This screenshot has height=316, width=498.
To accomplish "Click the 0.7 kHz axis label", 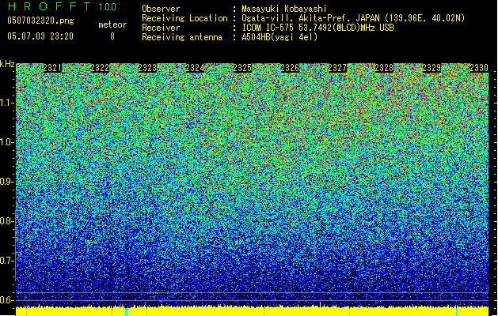I will point(6,261).
